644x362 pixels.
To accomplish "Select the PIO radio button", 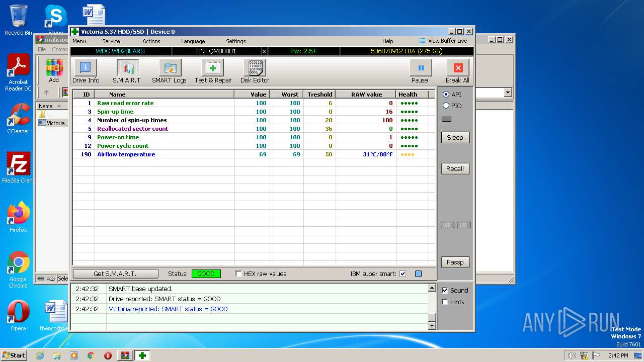I will (446, 106).
